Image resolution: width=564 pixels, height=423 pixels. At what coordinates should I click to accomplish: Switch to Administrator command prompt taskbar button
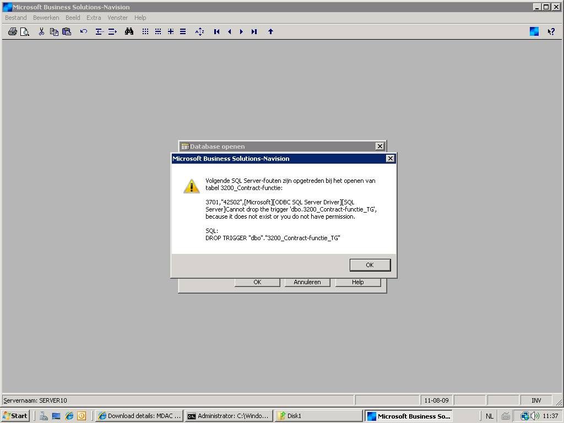pos(229,416)
